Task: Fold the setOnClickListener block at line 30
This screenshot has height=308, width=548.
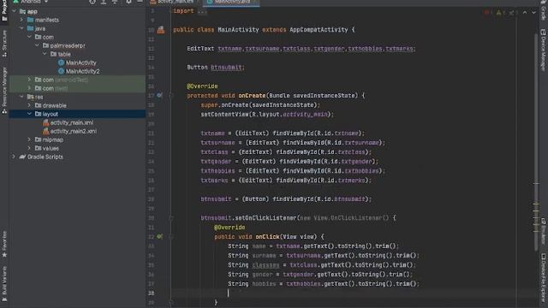Action: coord(171,218)
